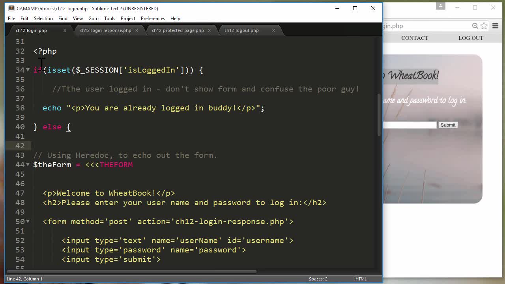Click the isset keyword on line 34

[x=59, y=70]
